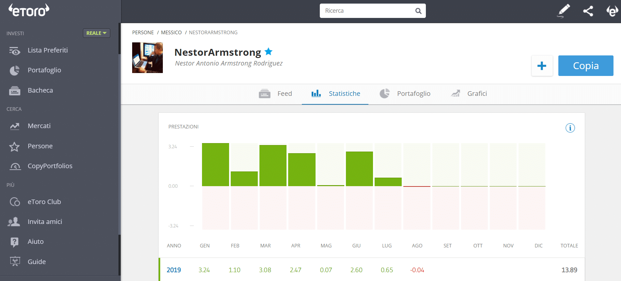
Task: Click the FEB performance bar
Action: tap(244, 179)
